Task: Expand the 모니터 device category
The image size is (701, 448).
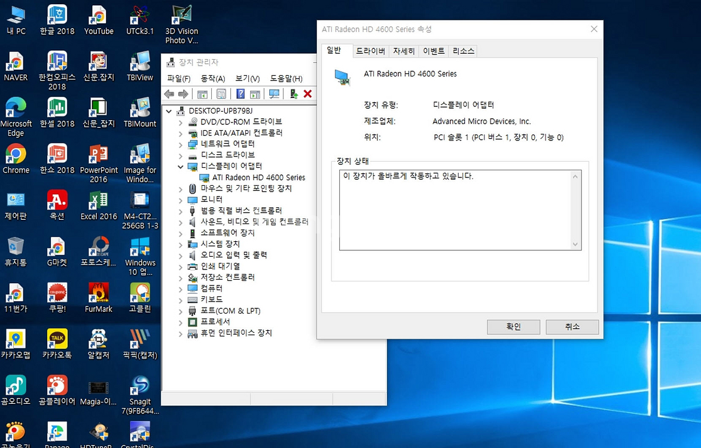Action: tap(181, 200)
